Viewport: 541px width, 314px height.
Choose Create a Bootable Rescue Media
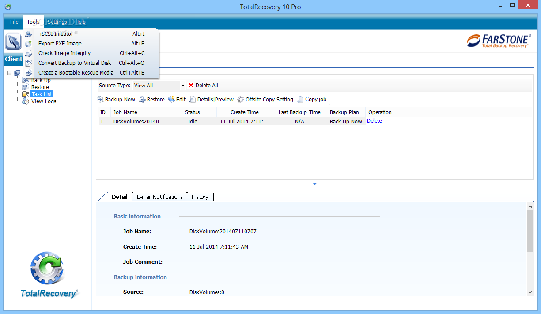pyautogui.click(x=91, y=73)
